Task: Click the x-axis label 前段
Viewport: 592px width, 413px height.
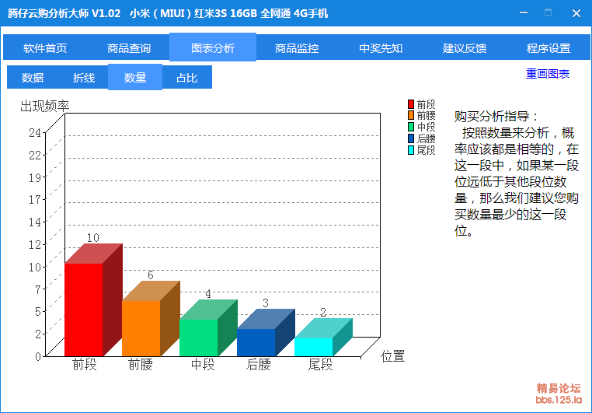Action: 85,365
